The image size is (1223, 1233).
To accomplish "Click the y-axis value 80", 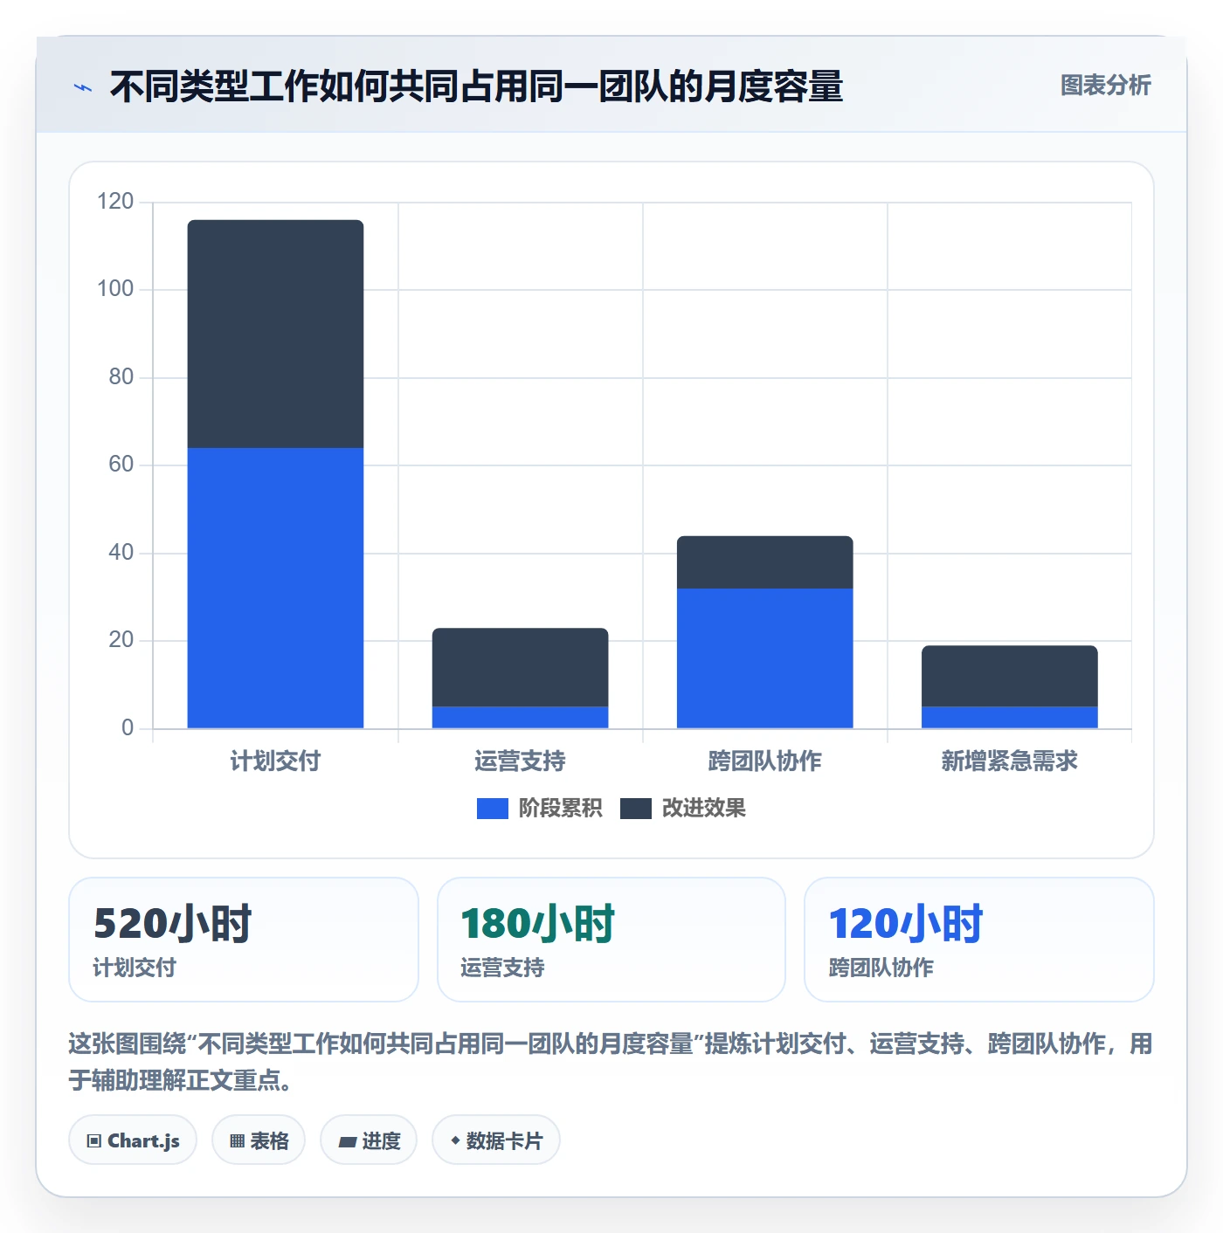I will pyautogui.click(x=121, y=377).
